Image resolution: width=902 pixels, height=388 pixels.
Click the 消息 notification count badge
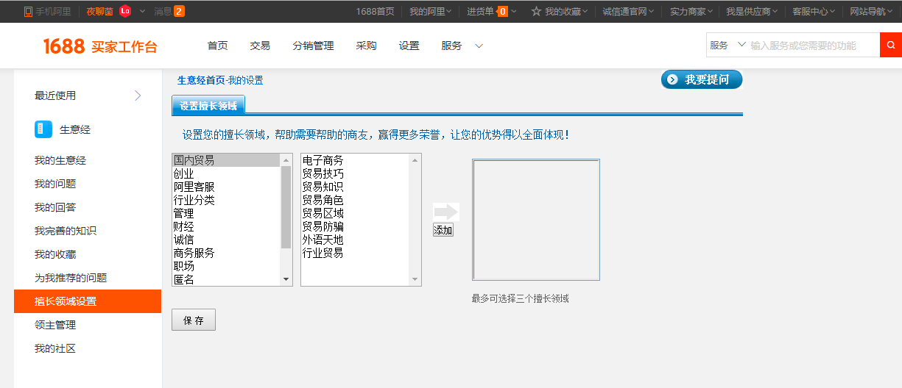pos(180,11)
